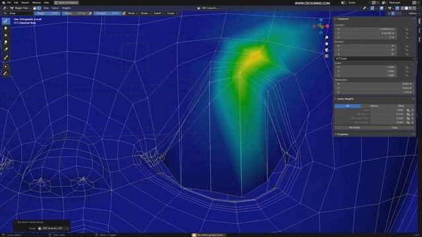Image resolution: width=422 pixels, height=237 pixels.
Task: Open the Weight Paint mode dropdown
Action: pyautogui.click(x=20, y=8)
